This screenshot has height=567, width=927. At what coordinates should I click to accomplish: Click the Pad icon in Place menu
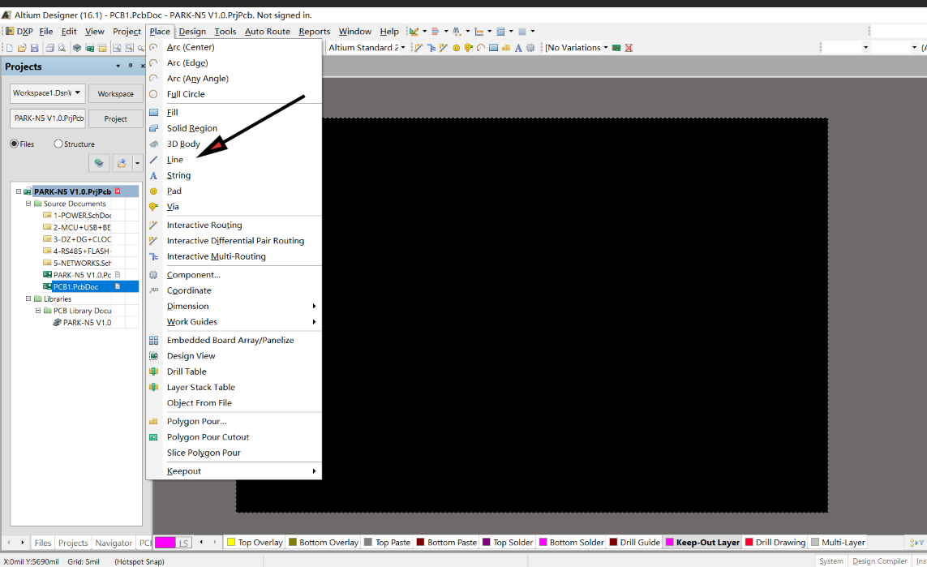click(154, 191)
